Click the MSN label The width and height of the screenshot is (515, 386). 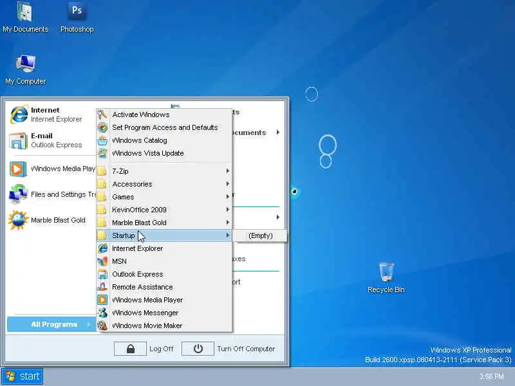[x=119, y=261]
